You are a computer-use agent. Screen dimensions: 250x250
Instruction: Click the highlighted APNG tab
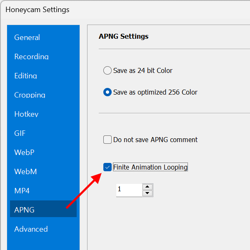click(x=24, y=210)
